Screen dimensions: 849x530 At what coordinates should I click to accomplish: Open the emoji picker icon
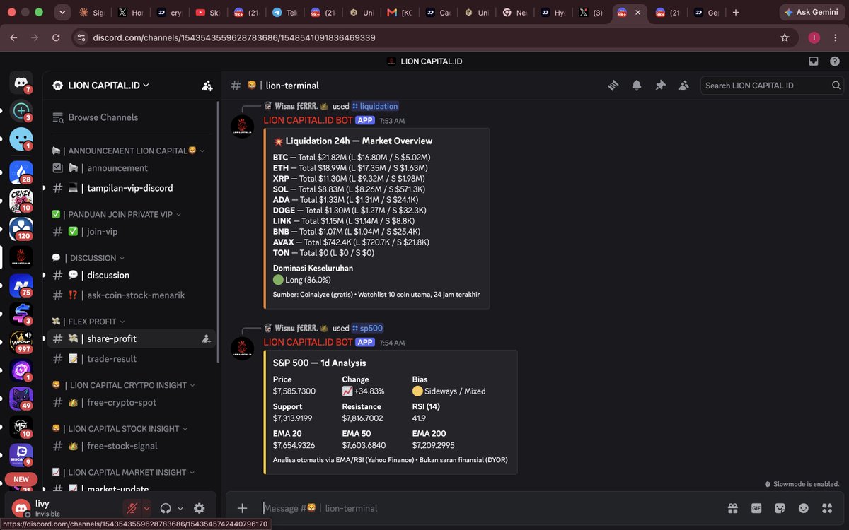coord(804,508)
